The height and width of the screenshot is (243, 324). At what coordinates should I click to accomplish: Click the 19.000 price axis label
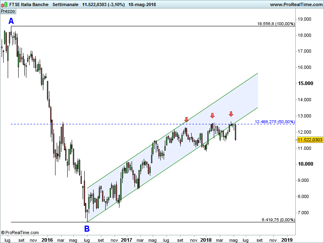tap(305, 19)
